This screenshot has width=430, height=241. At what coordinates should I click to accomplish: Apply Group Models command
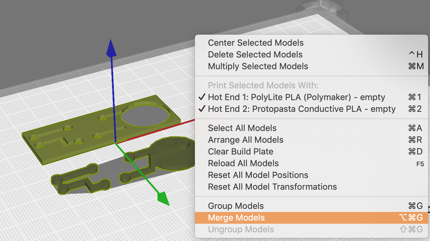(x=236, y=206)
